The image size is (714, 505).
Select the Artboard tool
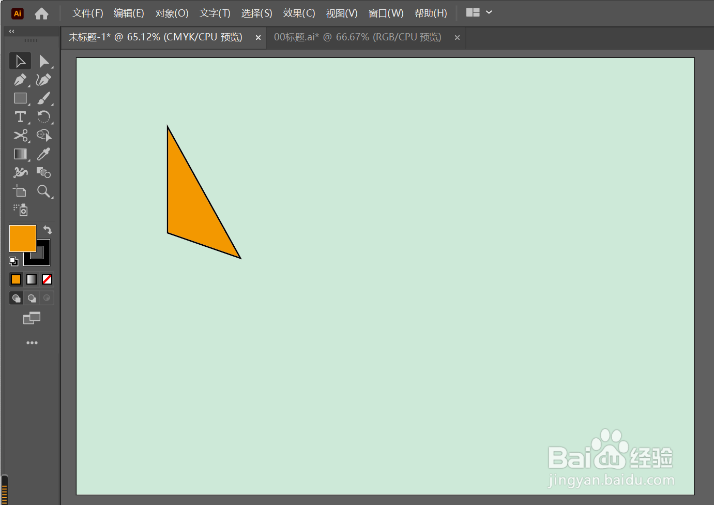[x=20, y=191]
